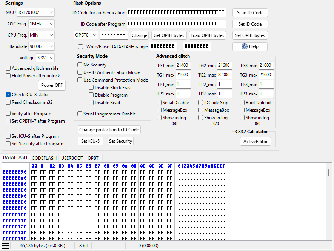Viewport: 334px width, 251px height.
Task: Expand the Voltage 3.3V dropdown
Action: [x=45, y=57]
